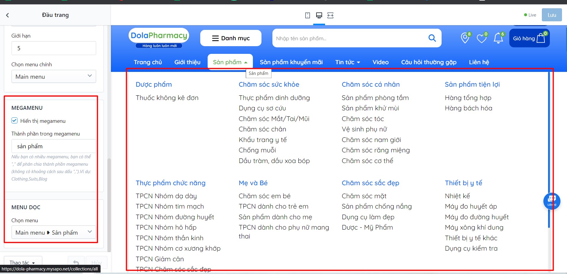This screenshot has width=567, height=274.
Task: Open Chăm sóc cá nhân heading
Action: [371, 84]
